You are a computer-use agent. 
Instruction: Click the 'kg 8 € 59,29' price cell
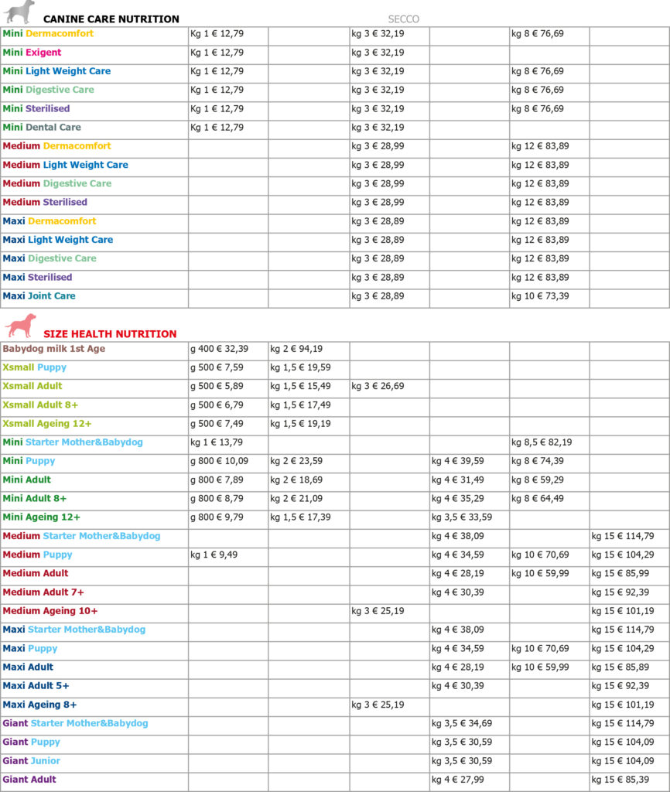pos(538,480)
